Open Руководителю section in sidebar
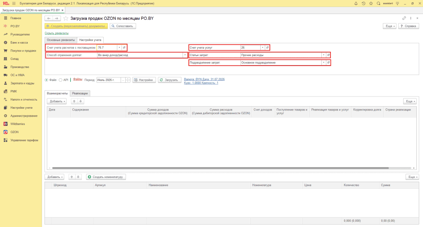This screenshot has height=227, width=423. (x=21, y=35)
